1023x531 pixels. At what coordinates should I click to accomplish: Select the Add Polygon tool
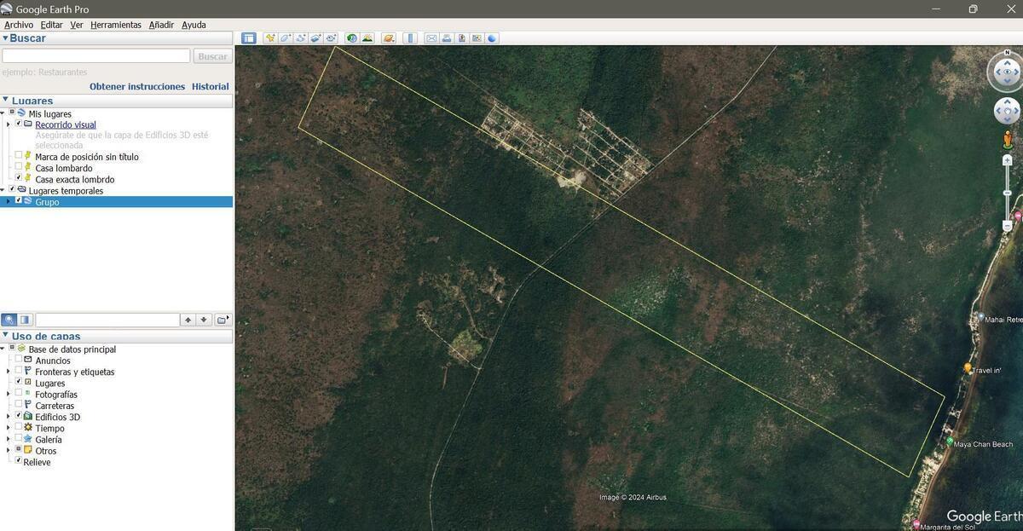point(286,38)
